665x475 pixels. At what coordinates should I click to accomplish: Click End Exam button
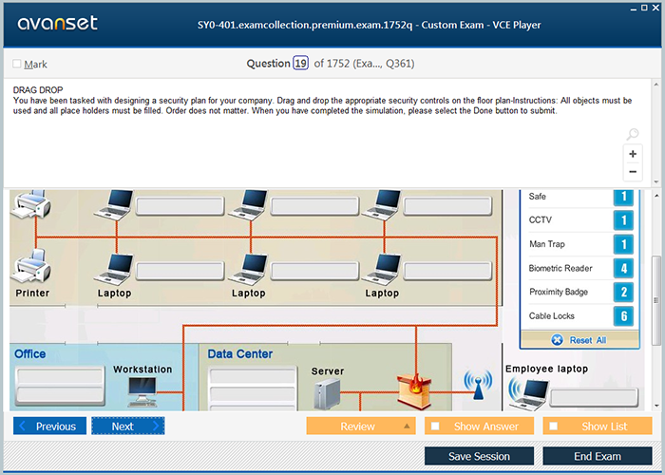click(x=598, y=456)
